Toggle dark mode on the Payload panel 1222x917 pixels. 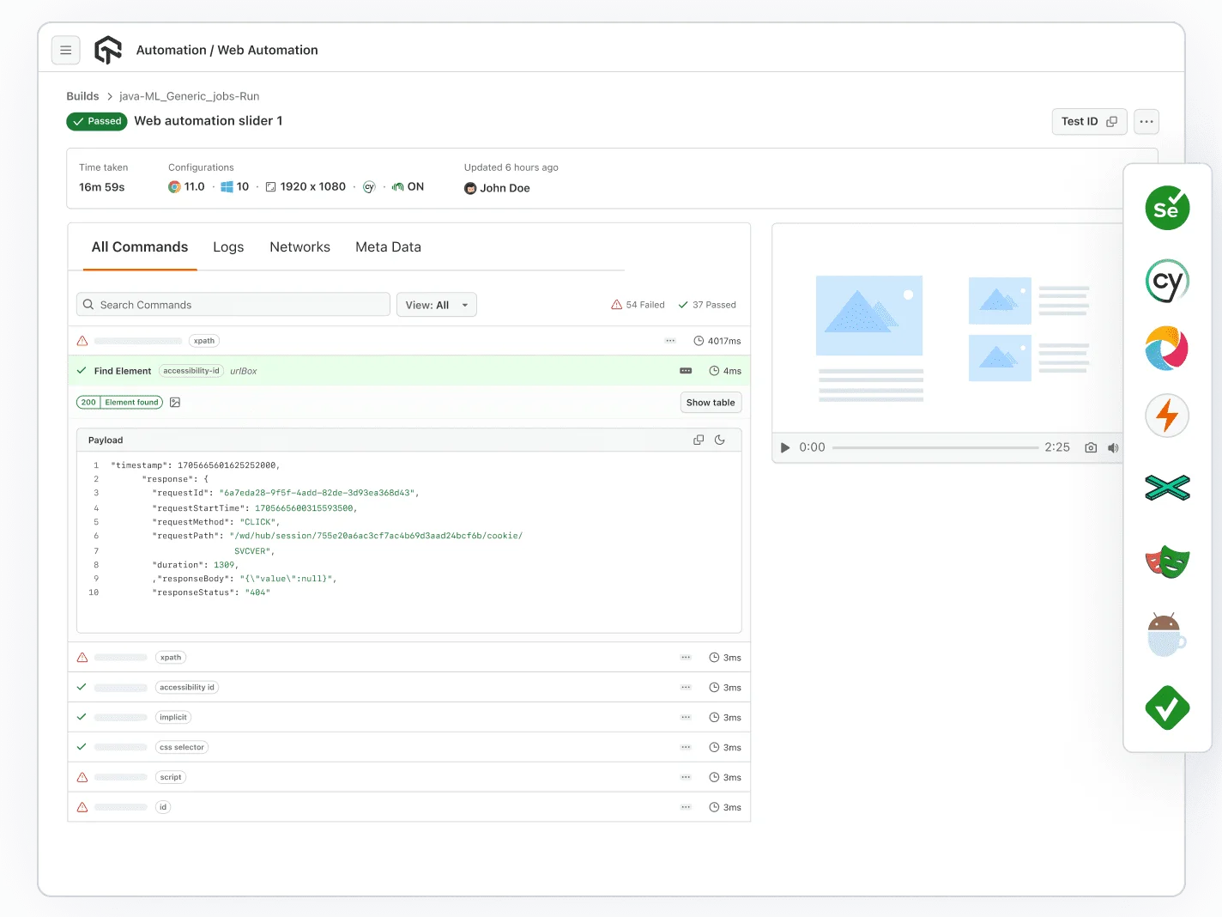720,439
